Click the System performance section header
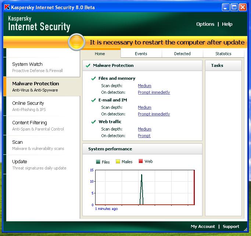This screenshot has height=236, width=251. (x=142, y=149)
